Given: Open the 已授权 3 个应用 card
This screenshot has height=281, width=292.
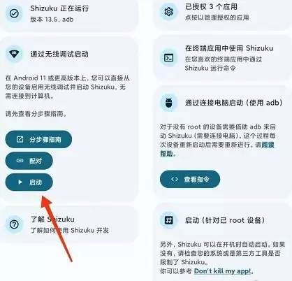Looking at the screenshot, I should [x=222, y=13].
